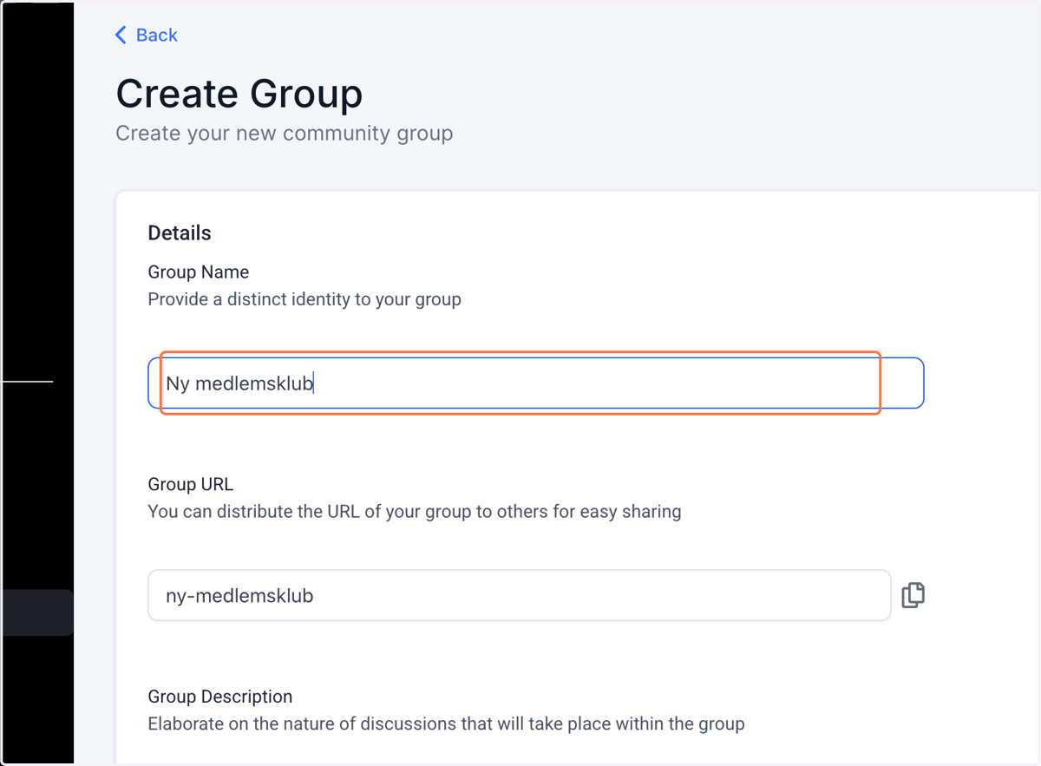Go back using the Back link

click(x=146, y=35)
